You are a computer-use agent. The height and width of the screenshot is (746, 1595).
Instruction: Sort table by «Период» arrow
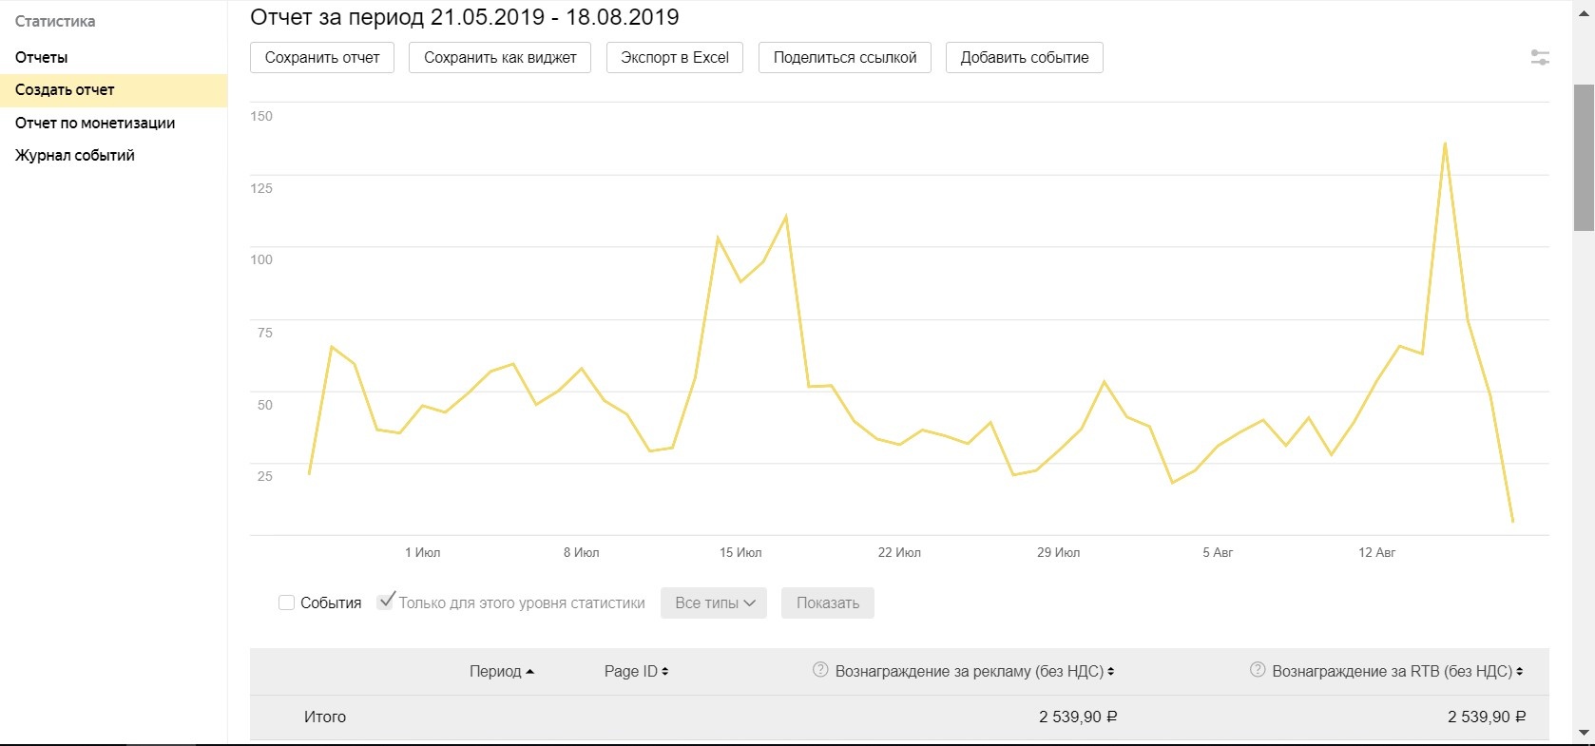[530, 672]
